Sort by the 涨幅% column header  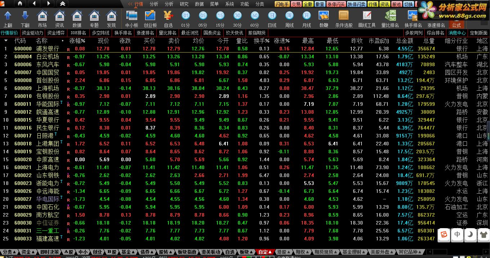pyautogui.click(x=77, y=41)
